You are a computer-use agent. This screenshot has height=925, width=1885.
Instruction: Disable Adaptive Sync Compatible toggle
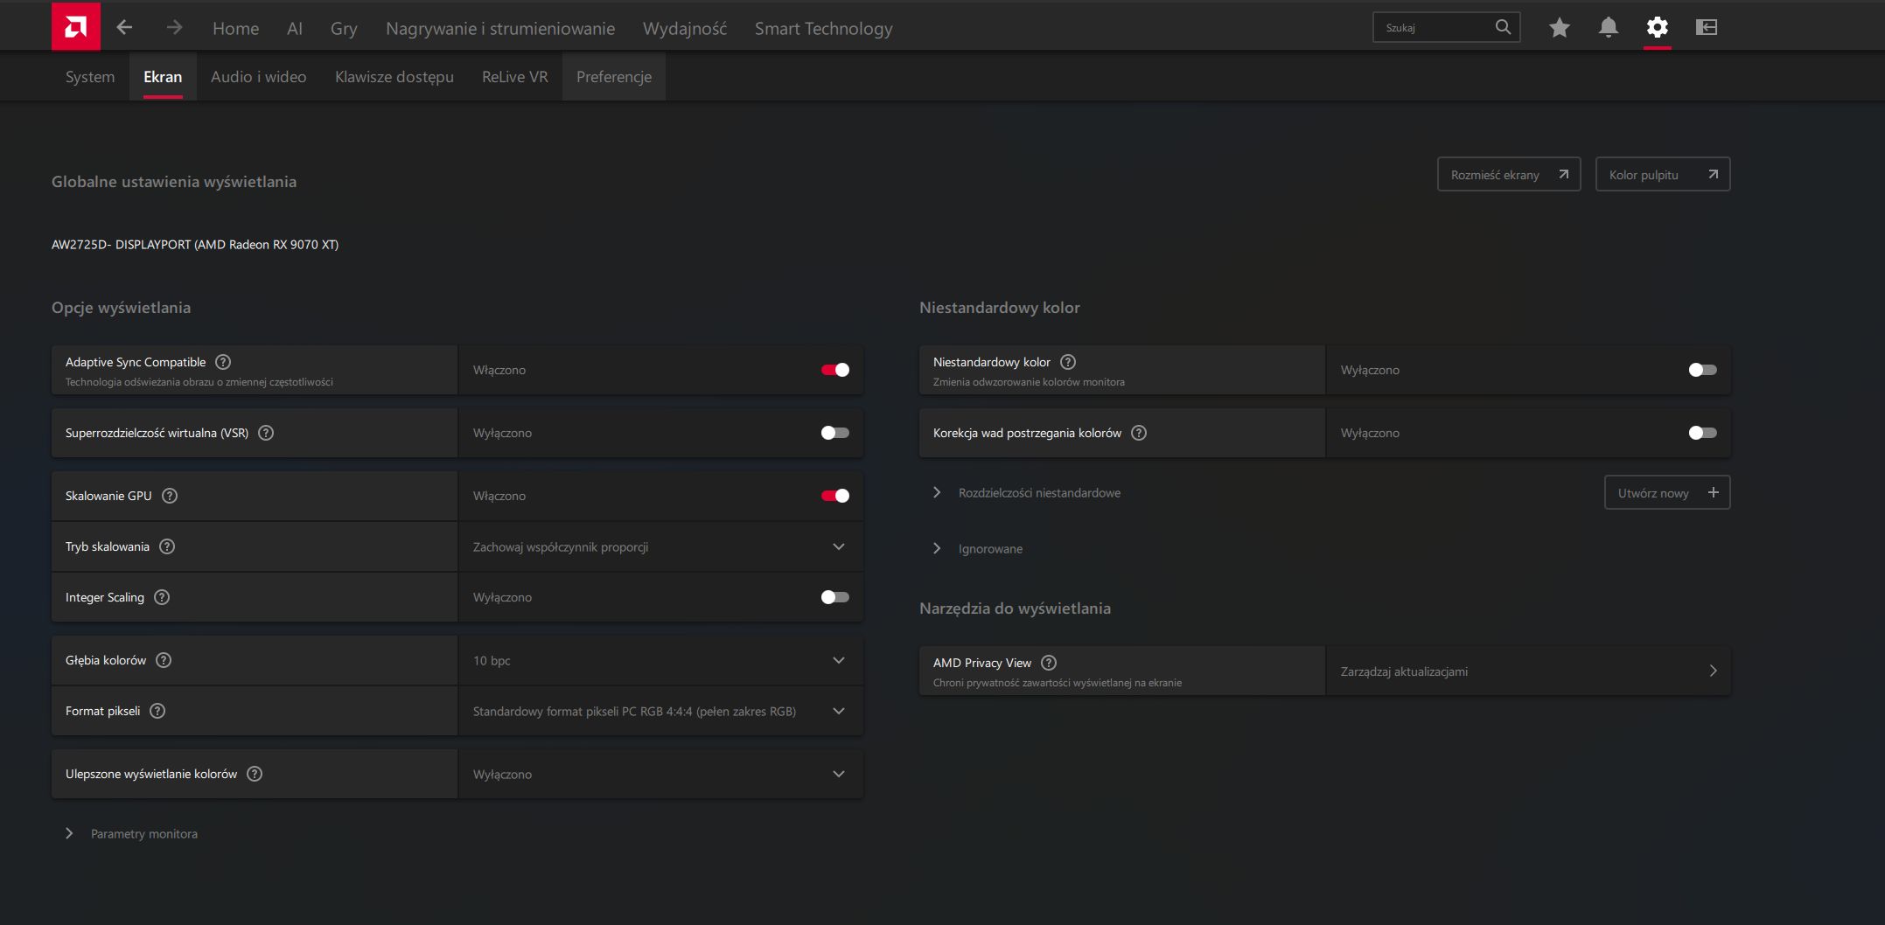point(834,370)
